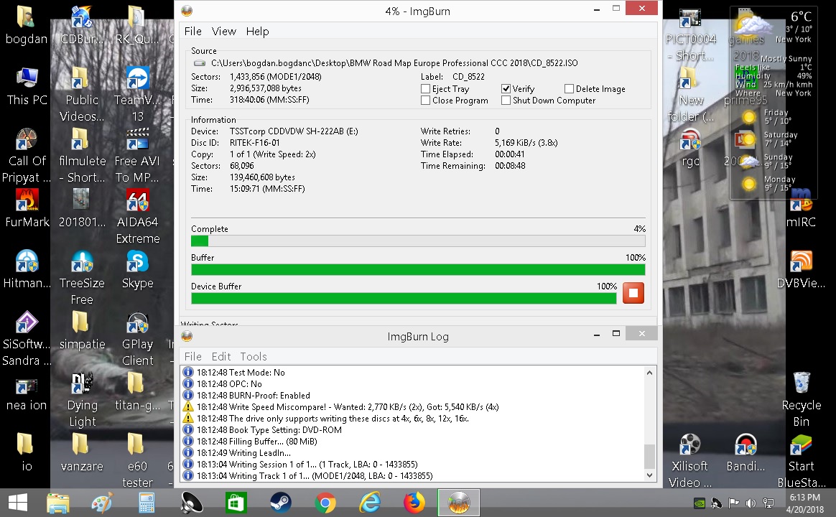
Task: Open Tools menu in ImgBurn Log window
Action: pos(254,357)
